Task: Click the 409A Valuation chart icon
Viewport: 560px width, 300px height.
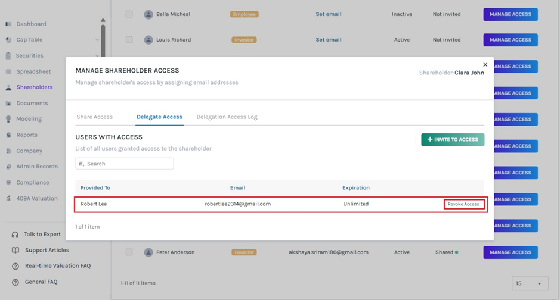Action: coord(8,198)
